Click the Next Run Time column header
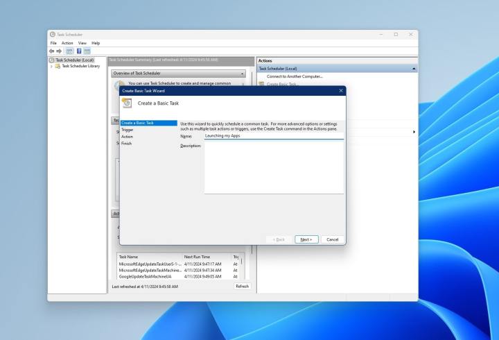499x340 pixels. 197,257
